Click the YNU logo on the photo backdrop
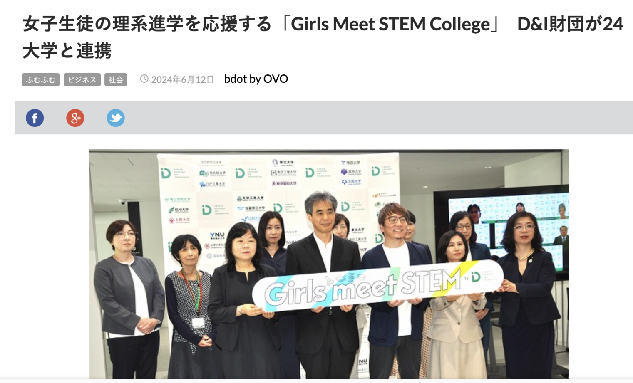 point(217,236)
